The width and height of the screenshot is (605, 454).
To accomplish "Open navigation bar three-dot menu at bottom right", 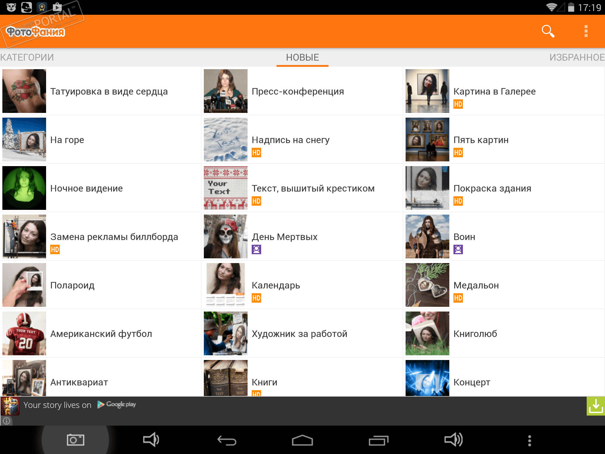I will [529, 440].
